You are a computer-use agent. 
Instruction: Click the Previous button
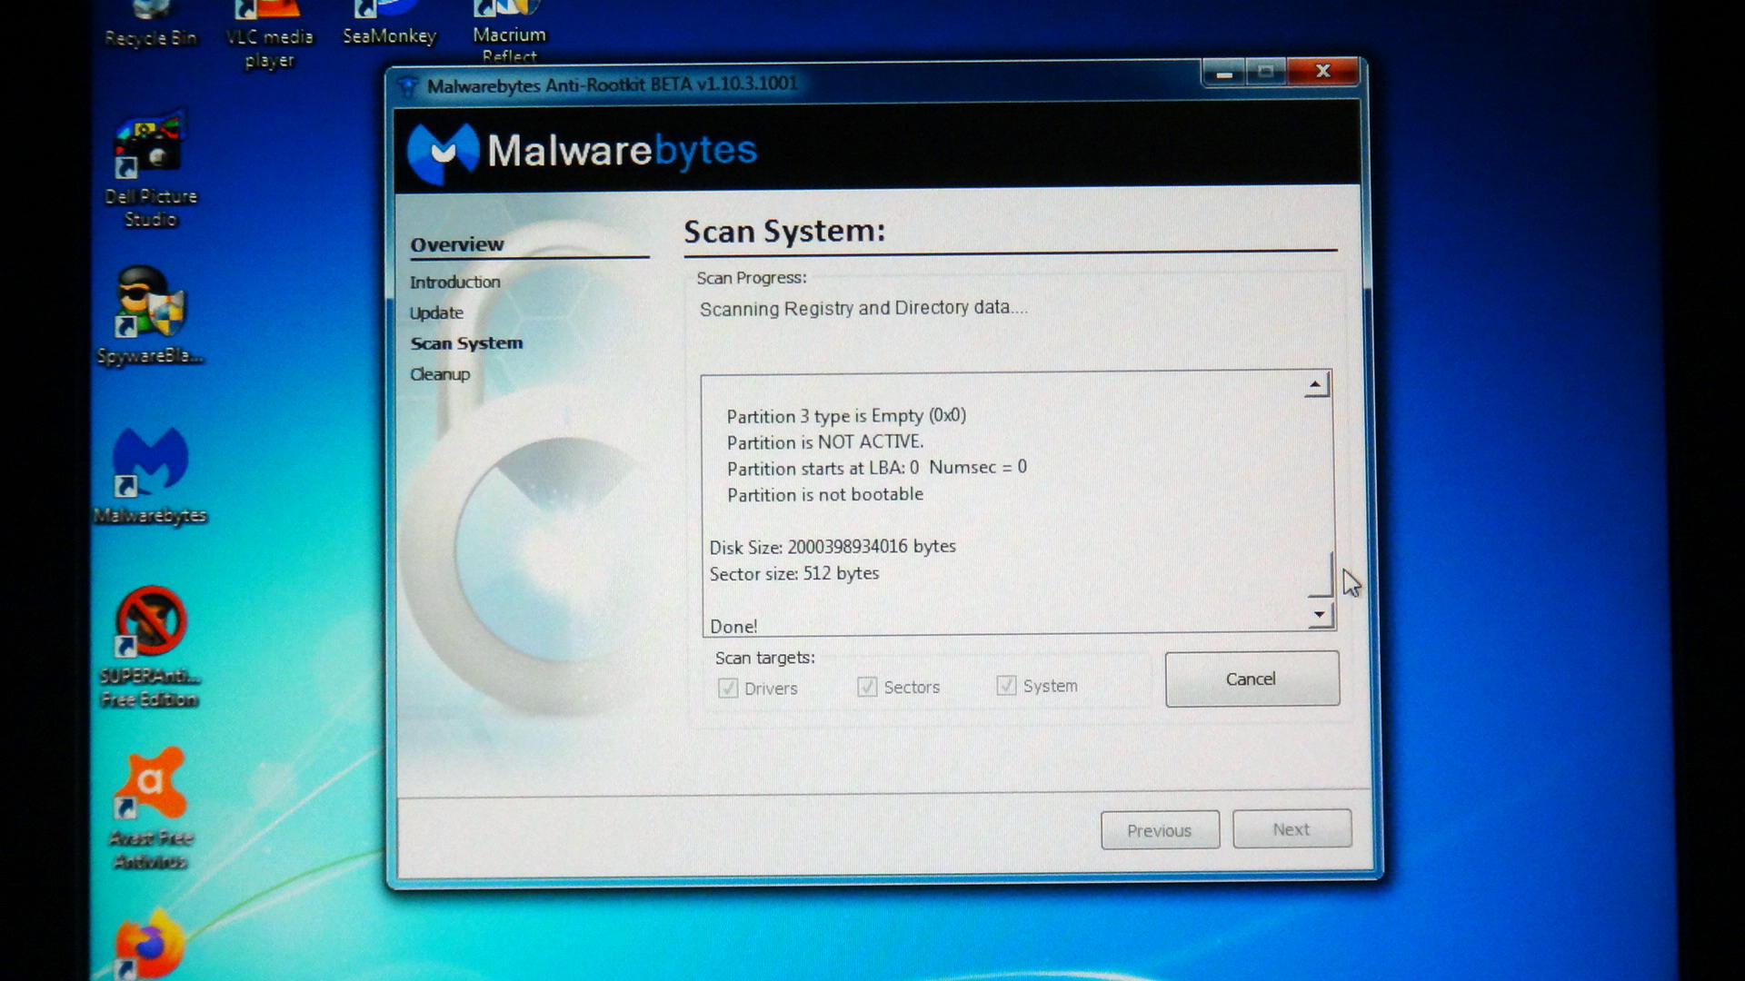[1160, 830]
